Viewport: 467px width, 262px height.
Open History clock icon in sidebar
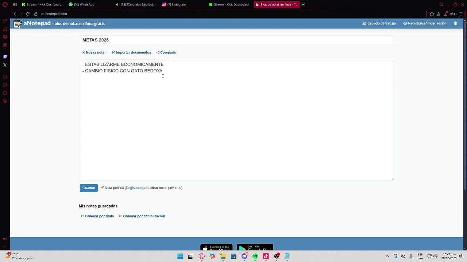point(5,85)
